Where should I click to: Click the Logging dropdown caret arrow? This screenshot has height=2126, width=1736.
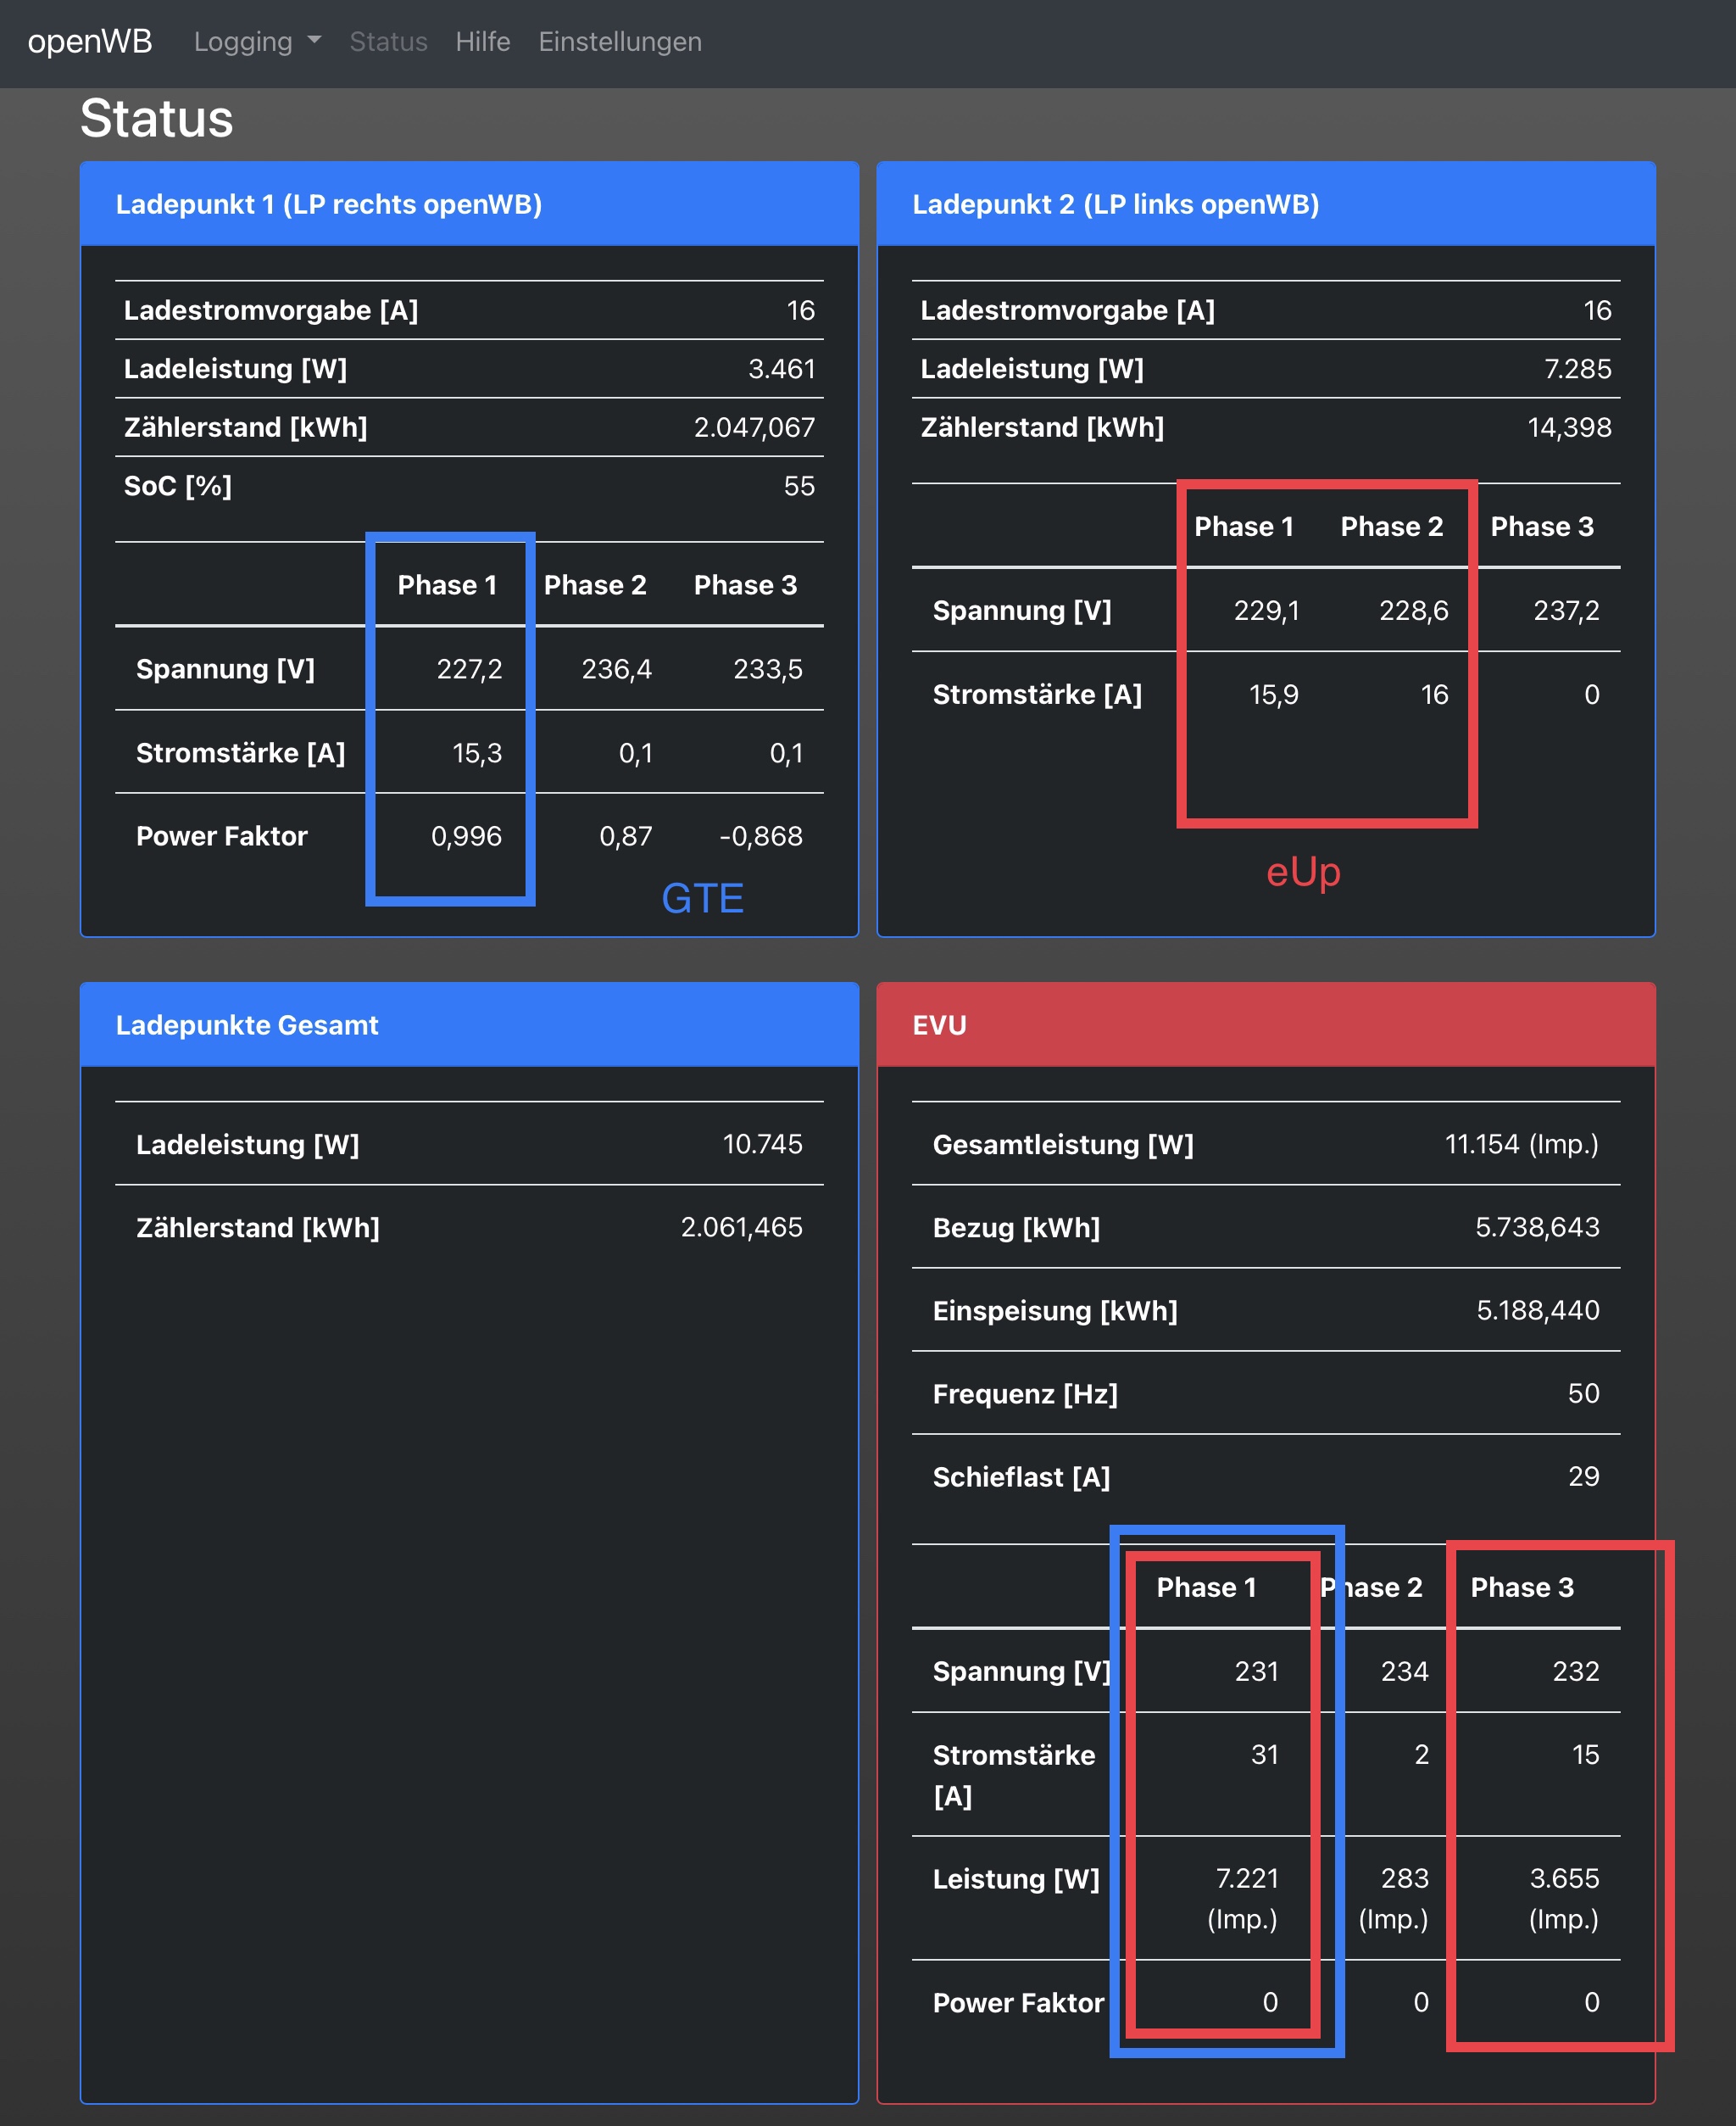pos(315,41)
